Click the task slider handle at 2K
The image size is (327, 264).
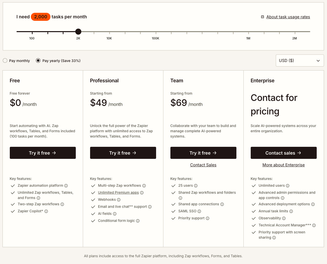tap(78, 32)
